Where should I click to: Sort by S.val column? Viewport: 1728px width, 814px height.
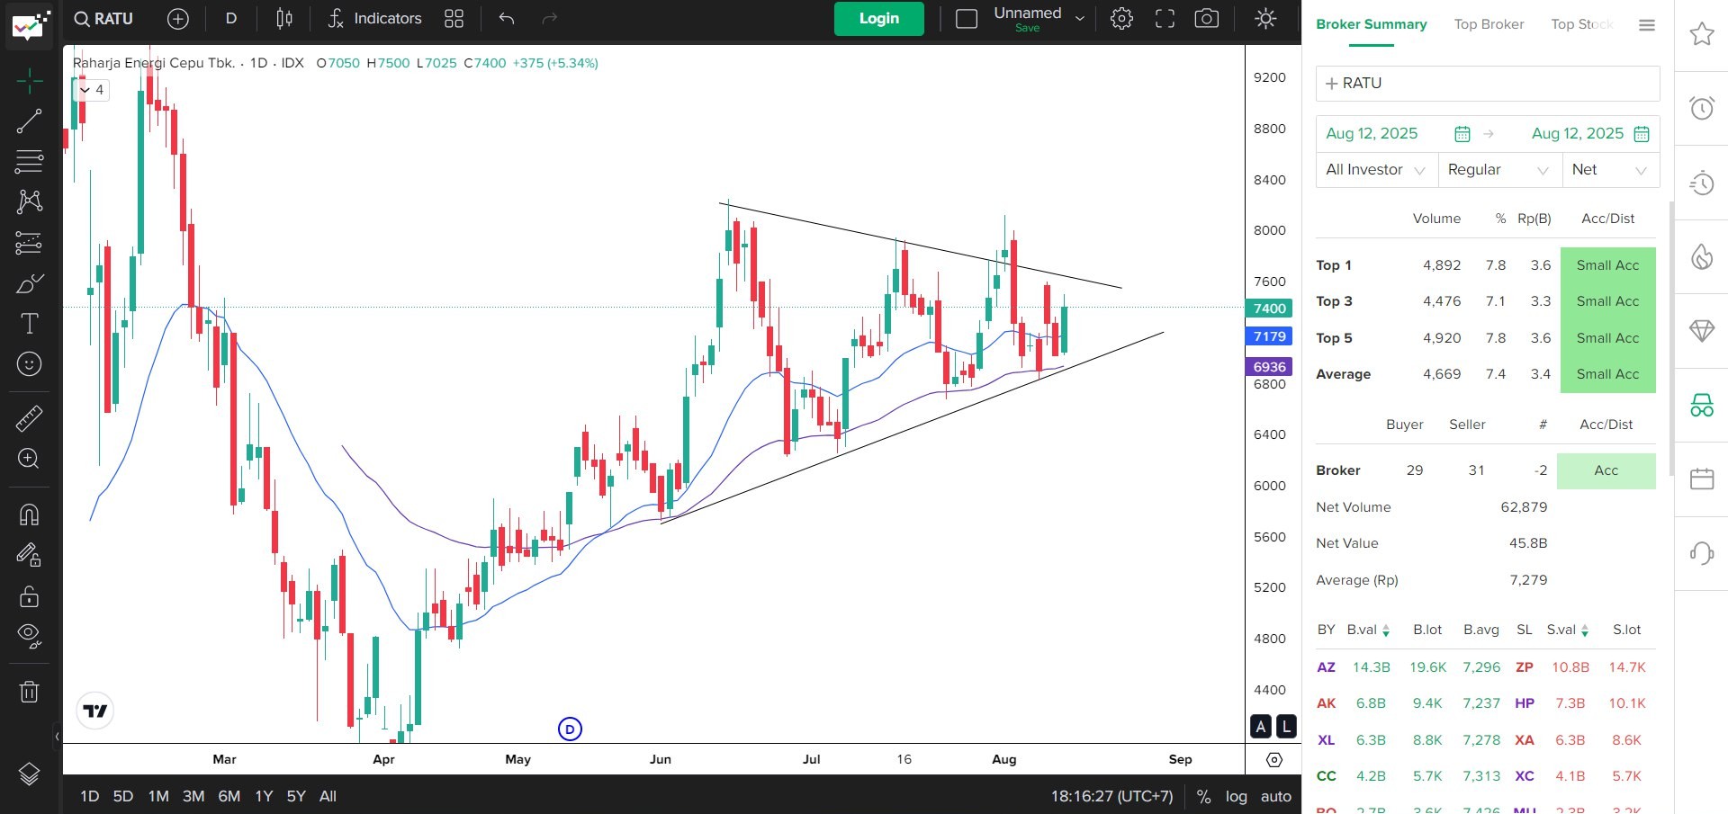click(1568, 630)
